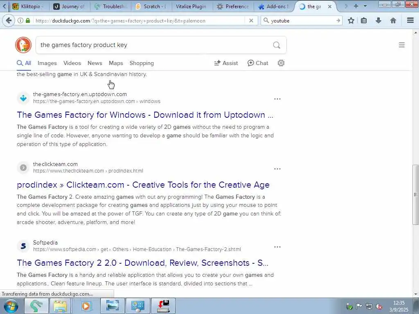
Task: Switch to the Vitalize Plugin tab
Action: click(192, 7)
